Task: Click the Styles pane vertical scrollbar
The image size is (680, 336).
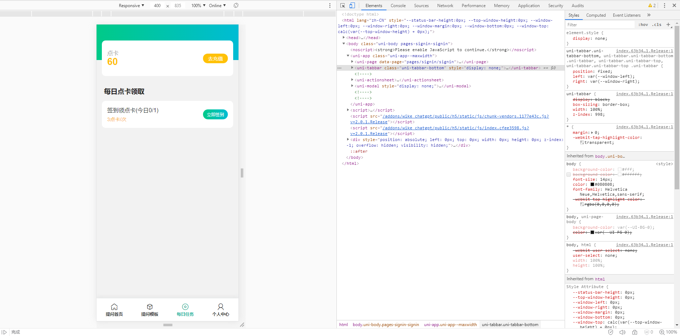Action: [677, 107]
